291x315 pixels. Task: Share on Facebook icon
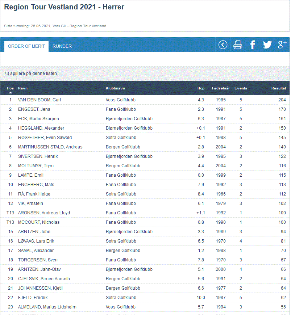(253, 45)
